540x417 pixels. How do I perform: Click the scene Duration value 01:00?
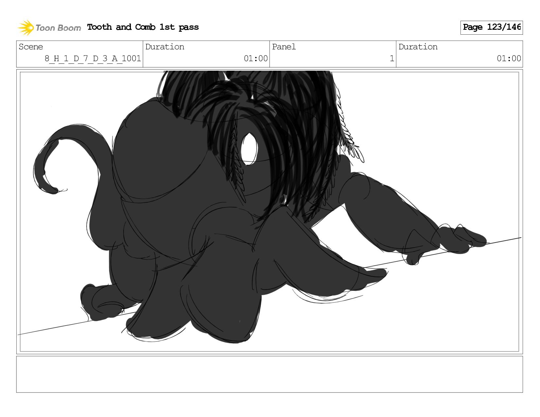click(x=256, y=59)
